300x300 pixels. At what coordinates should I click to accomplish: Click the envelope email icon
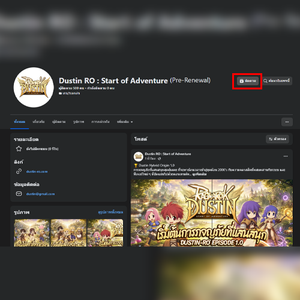click(19, 194)
